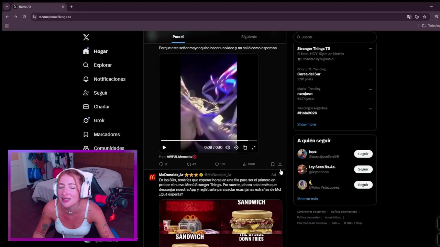Seek on the video progress bar
This screenshot has height=247, width=440.
pyautogui.click(x=209, y=140)
